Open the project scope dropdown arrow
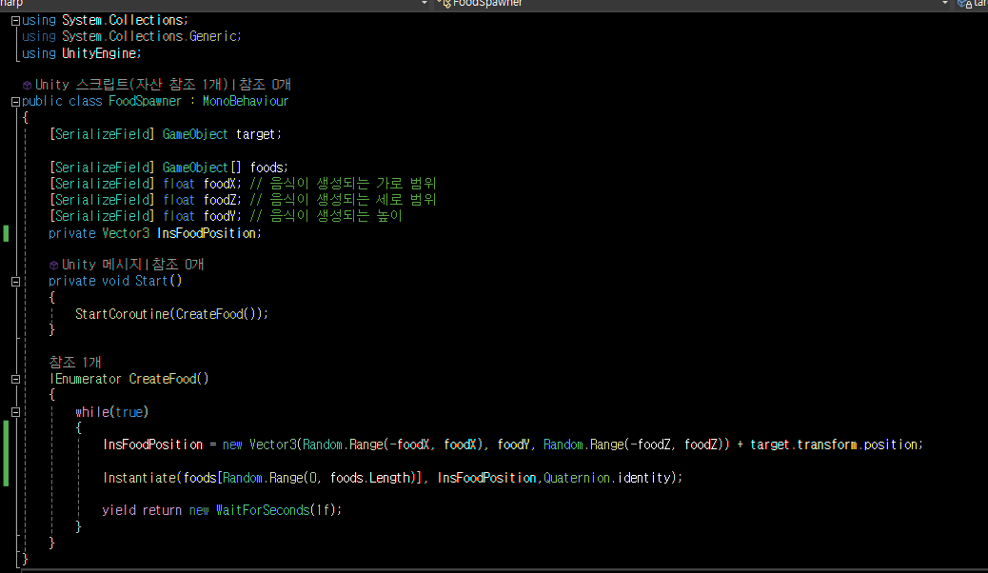The width and height of the screenshot is (988, 573). [425, 4]
